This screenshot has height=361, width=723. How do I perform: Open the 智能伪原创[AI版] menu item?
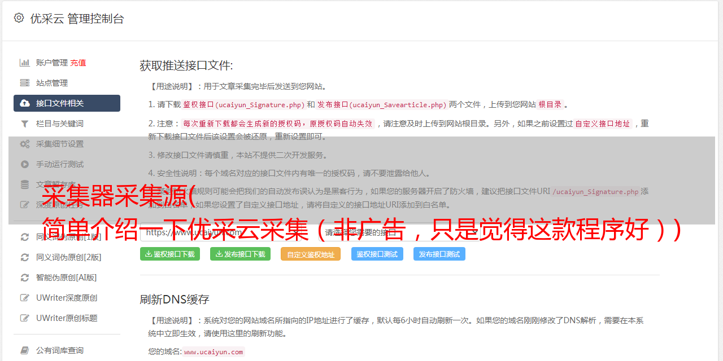[67, 278]
